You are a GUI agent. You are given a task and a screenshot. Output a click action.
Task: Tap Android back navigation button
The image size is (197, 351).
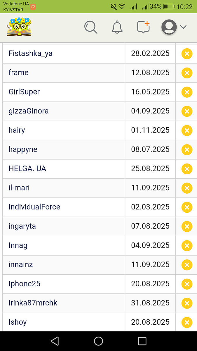55,341
